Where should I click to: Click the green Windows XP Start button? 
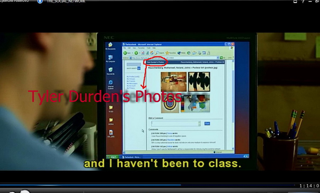point(113,157)
